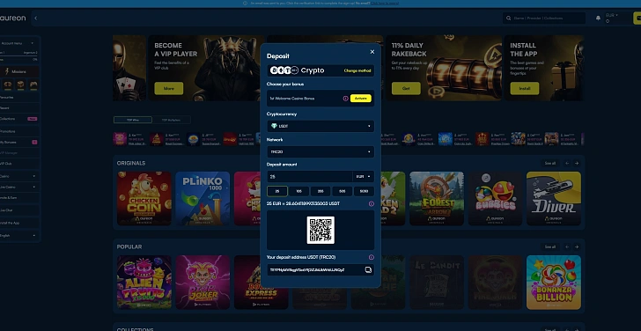Open info icon beside EUR to USDT conversion
The height and width of the screenshot is (331, 641).
372,203
